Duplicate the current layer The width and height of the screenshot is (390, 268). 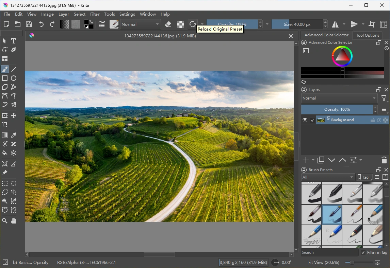coord(321,160)
